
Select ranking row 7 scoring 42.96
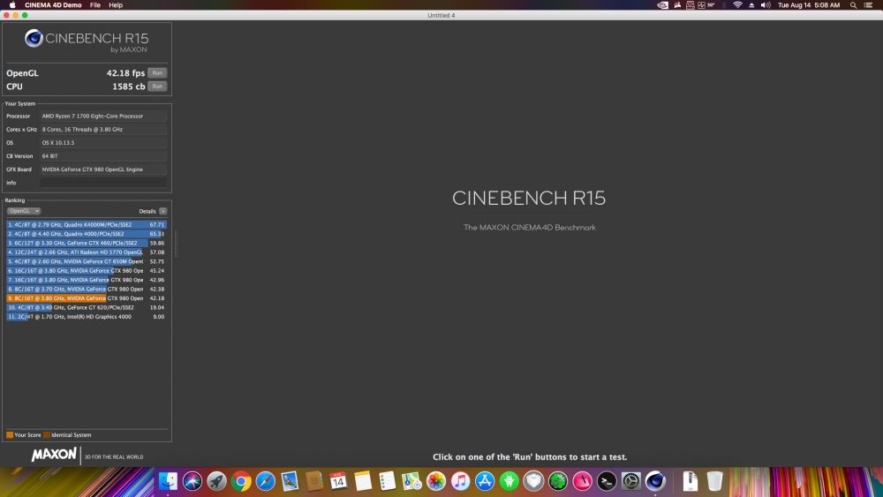[x=87, y=280]
